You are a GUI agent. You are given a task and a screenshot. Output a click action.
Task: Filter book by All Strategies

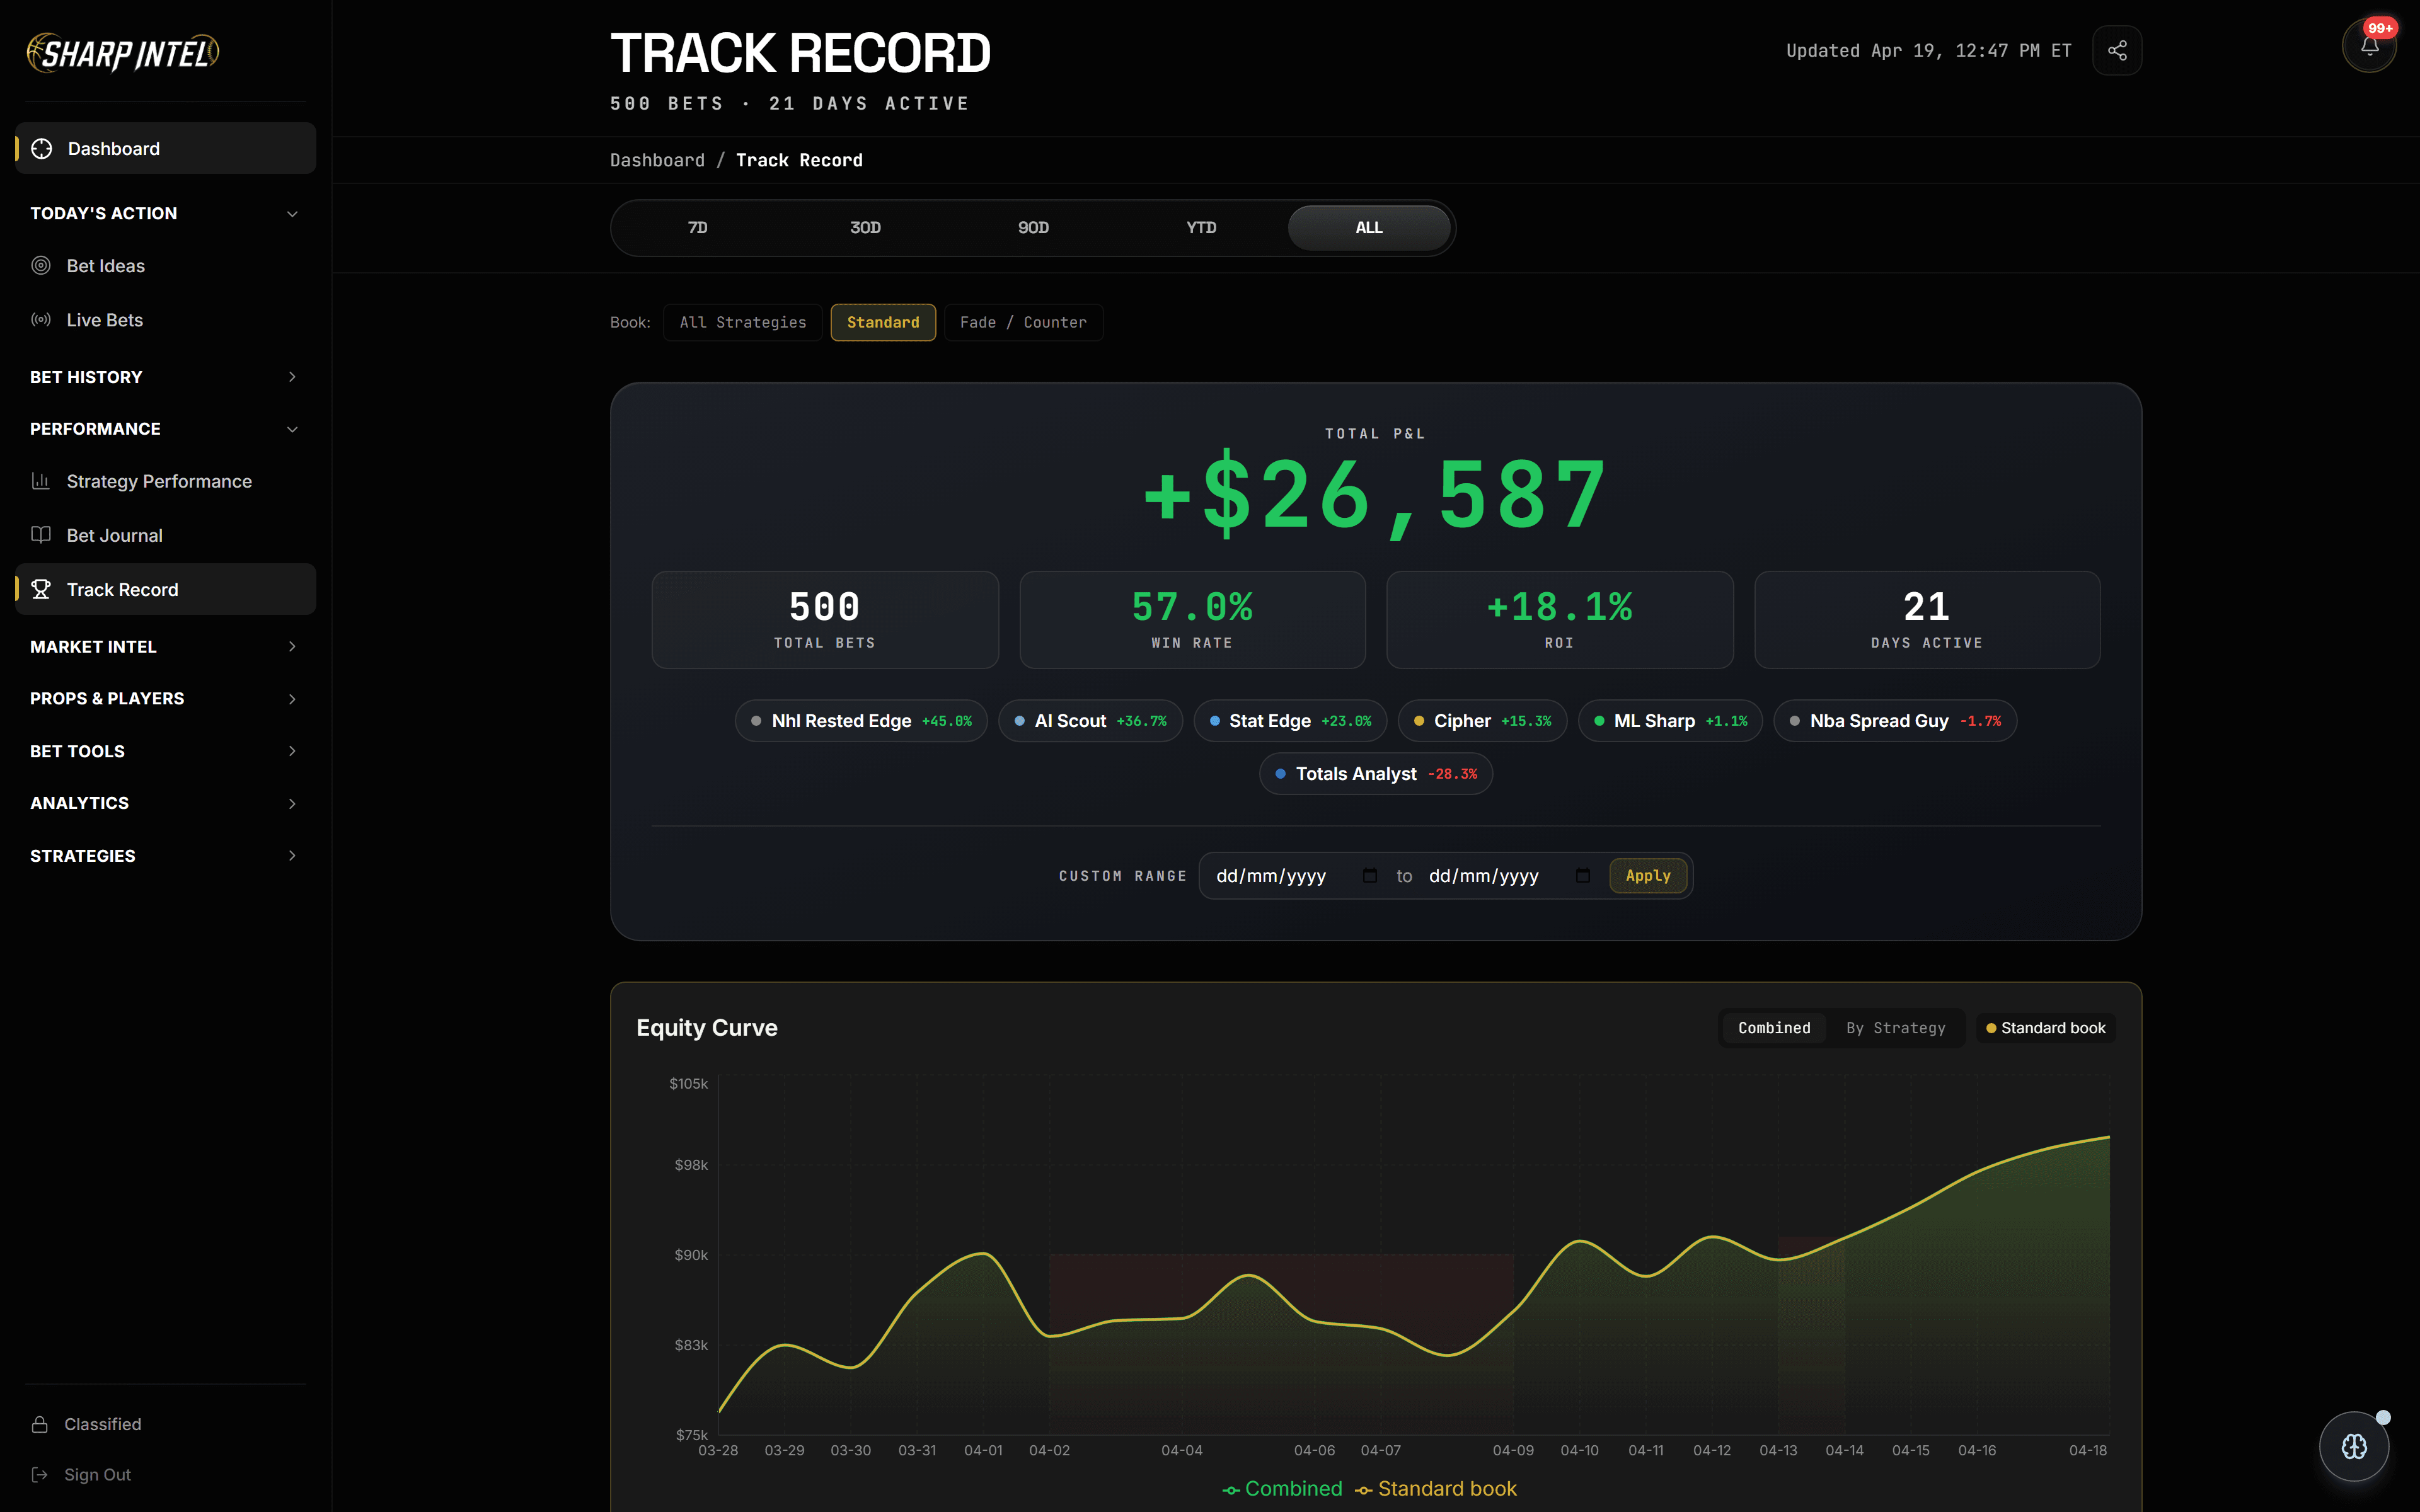(x=743, y=322)
